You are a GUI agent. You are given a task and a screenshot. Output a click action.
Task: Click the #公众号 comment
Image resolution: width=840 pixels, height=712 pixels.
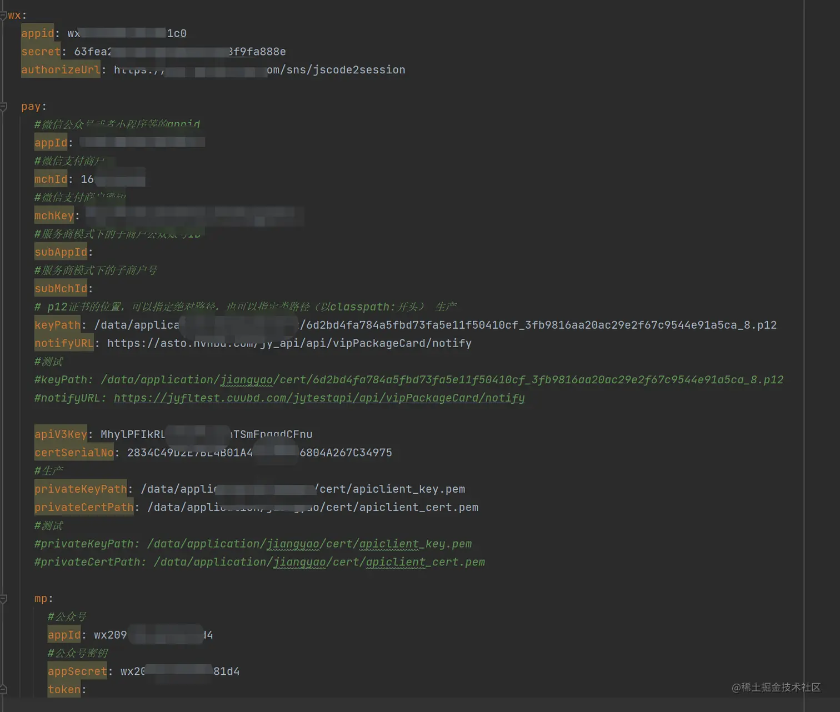(x=67, y=616)
